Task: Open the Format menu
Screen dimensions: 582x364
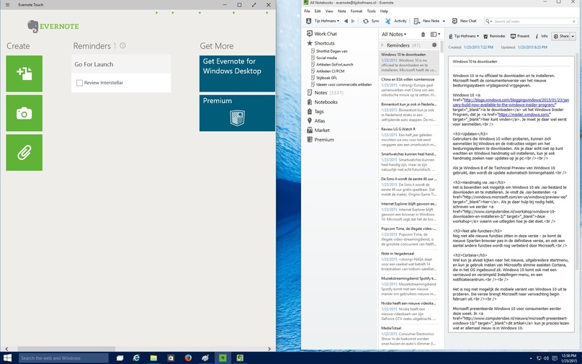Action: click(x=357, y=12)
